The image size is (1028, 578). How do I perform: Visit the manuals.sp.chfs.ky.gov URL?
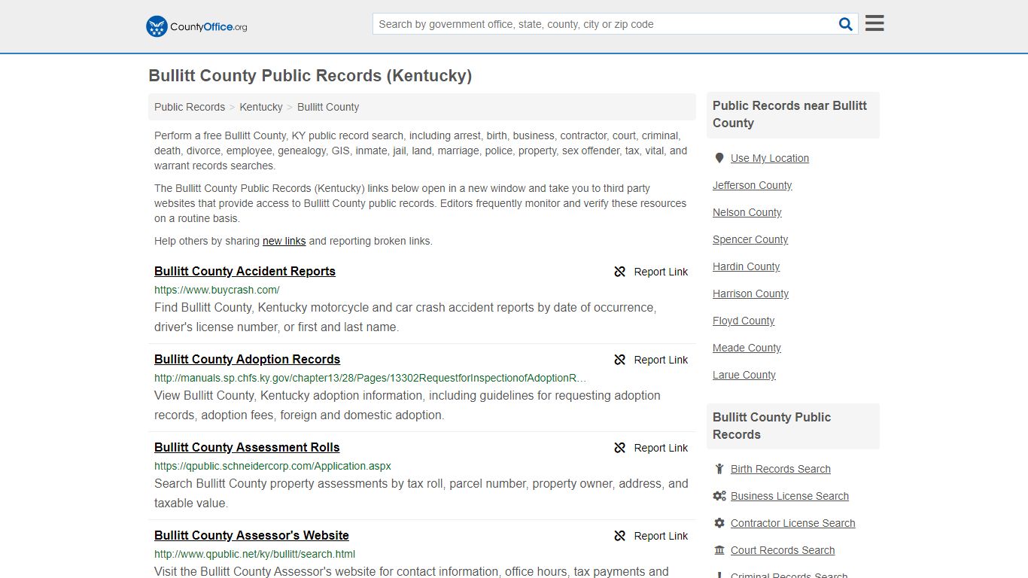click(x=370, y=378)
